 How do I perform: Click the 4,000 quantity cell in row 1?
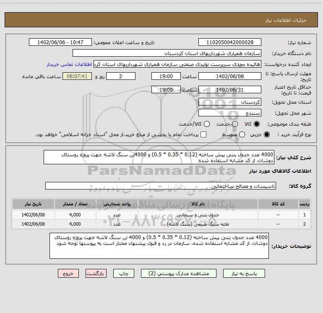coord(75,215)
